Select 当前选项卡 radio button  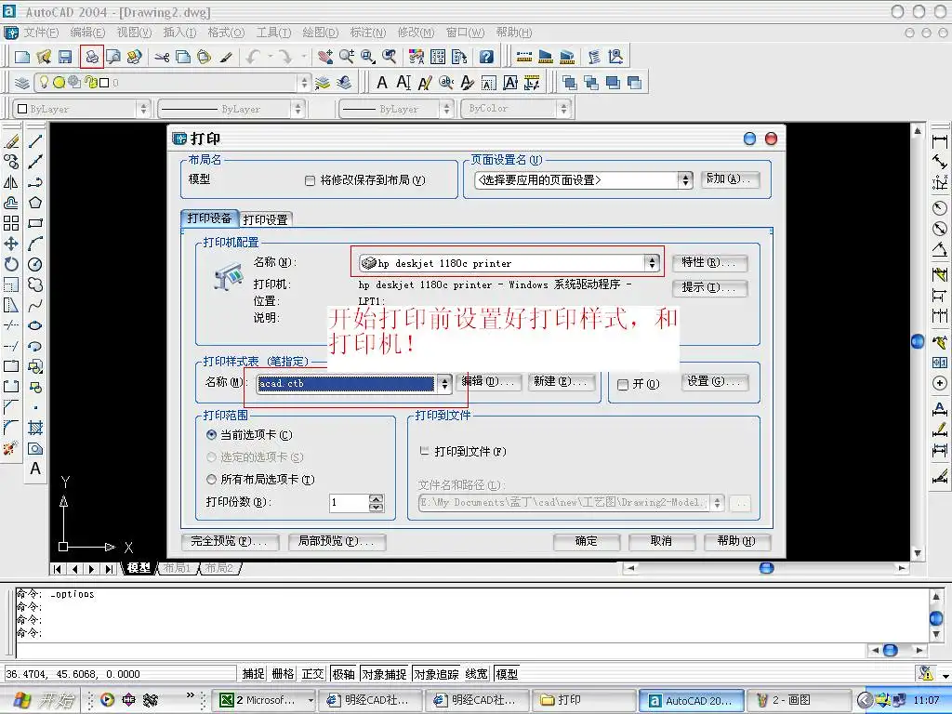coord(211,435)
